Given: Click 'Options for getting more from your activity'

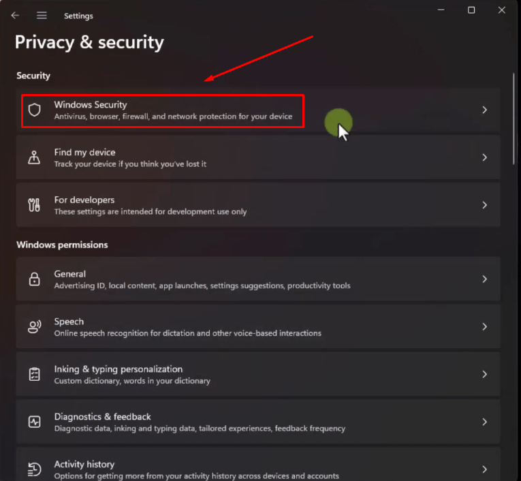Looking at the screenshot, I should (196, 476).
